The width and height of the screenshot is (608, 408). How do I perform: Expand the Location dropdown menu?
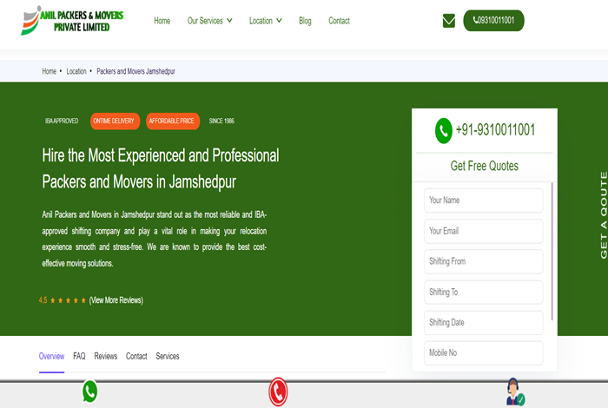[x=265, y=21]
